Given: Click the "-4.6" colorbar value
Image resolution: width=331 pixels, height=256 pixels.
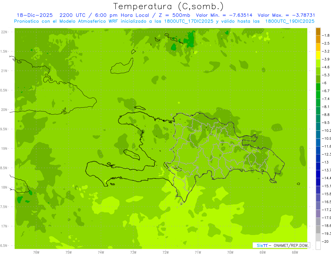Looking at the screenshot, I should 326,67.
